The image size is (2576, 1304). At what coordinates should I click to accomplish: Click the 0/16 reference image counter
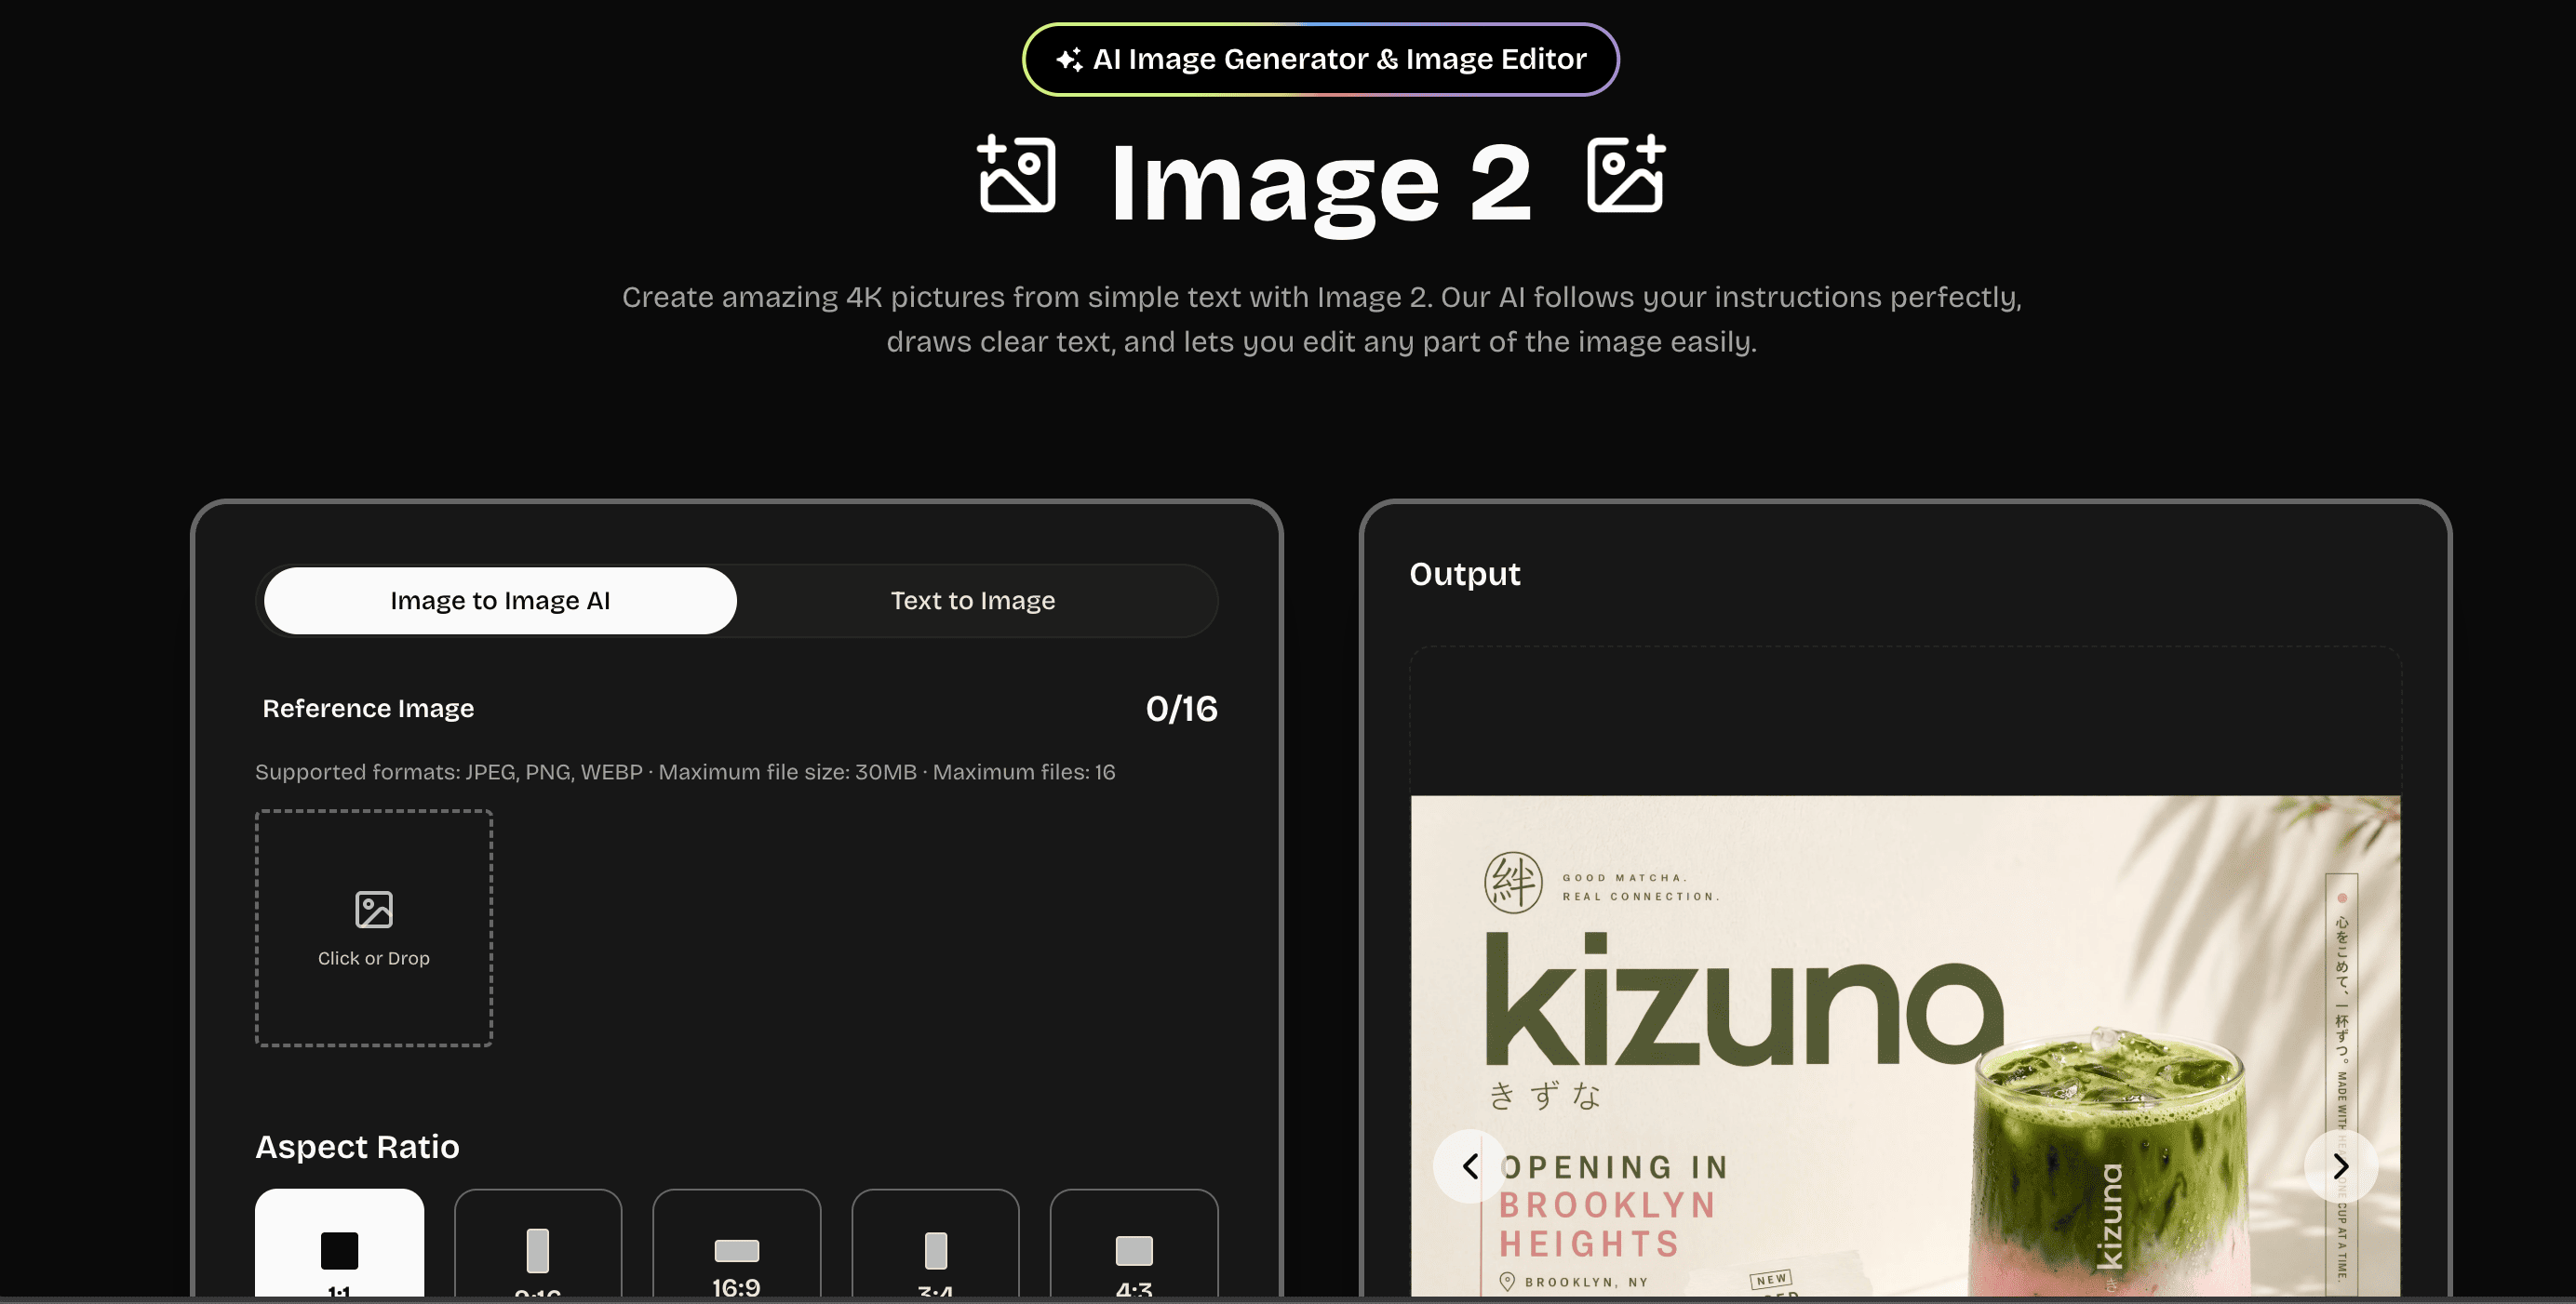pos(1181,709)
